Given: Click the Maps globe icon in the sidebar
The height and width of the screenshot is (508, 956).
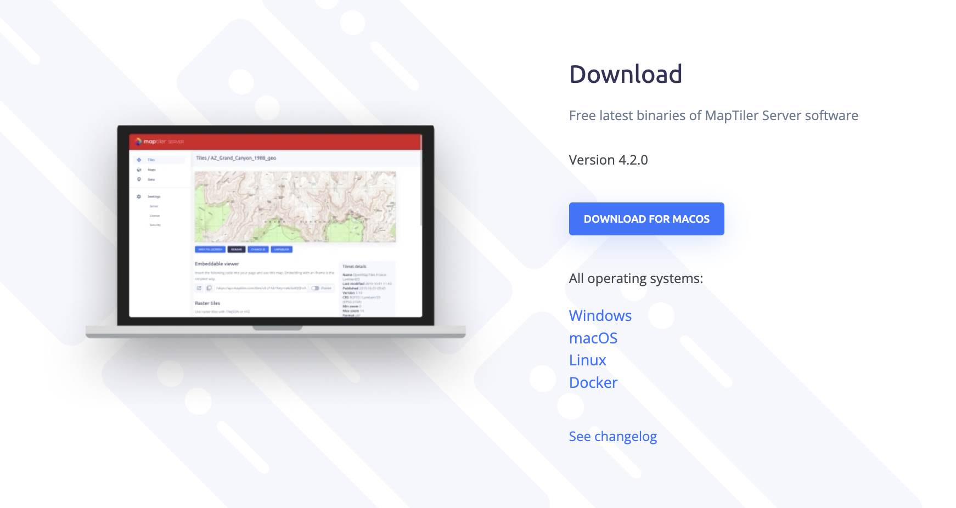Looking at the screenshot, I should (139, 170).
